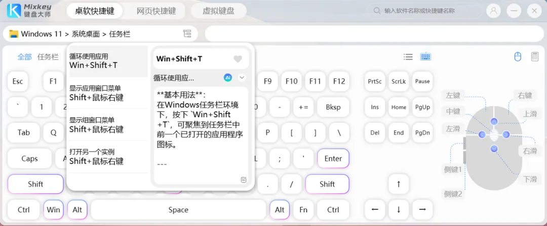Click the 下滑 mouse label
Screen dimensions: 547x226
click(530, 179)
